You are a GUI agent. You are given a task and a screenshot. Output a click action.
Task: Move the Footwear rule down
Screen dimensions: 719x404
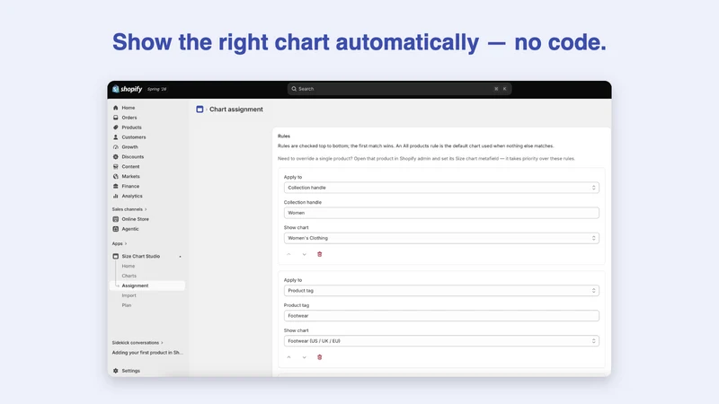click(304, 357)
